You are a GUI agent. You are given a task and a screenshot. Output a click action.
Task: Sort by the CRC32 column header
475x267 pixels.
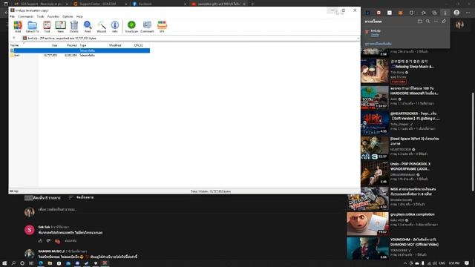click(x=139, y=45)
